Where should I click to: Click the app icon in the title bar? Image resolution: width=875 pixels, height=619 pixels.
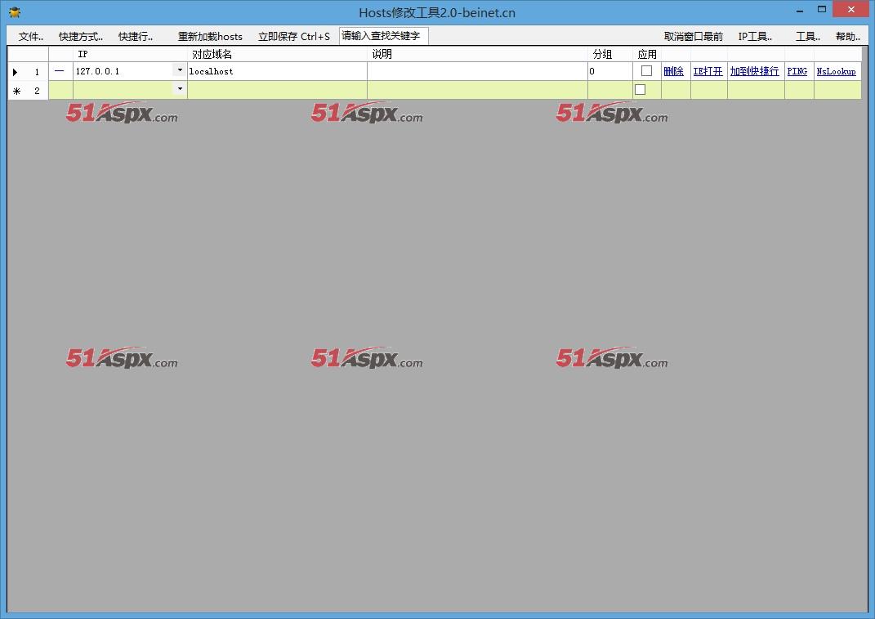[x=15, y=12]
